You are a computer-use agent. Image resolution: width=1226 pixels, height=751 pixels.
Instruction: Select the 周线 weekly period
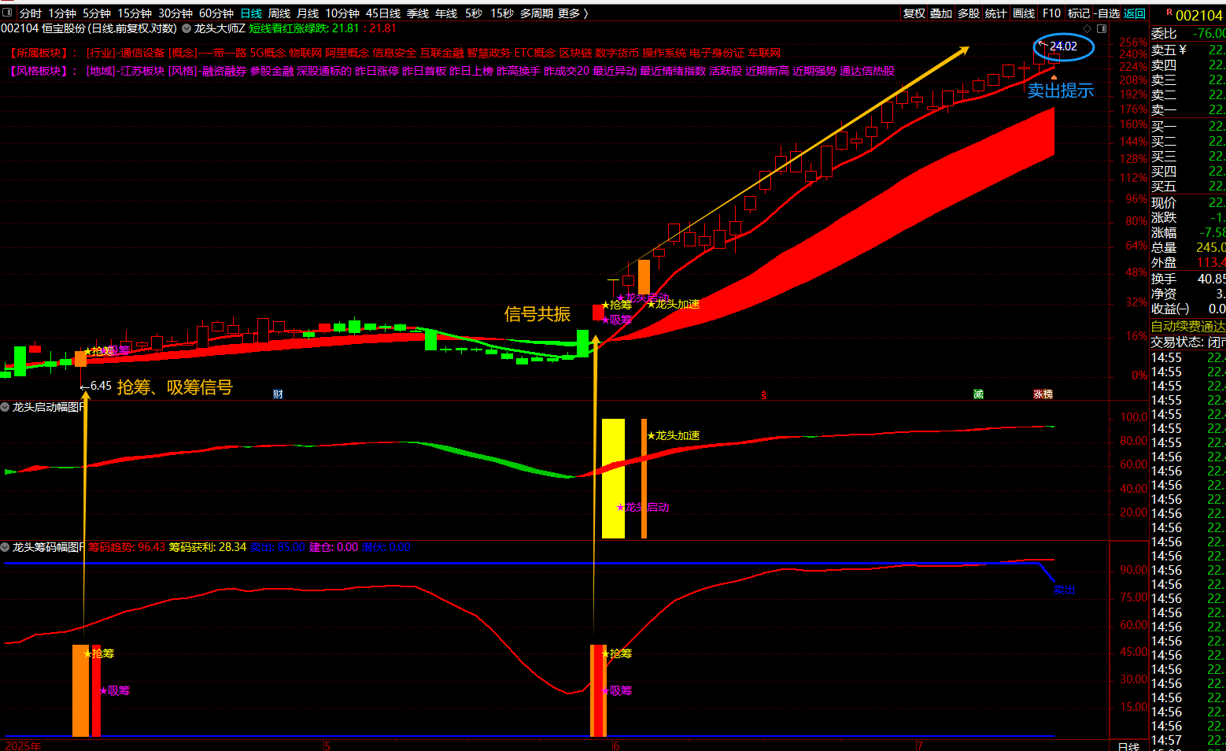(279, 13)
